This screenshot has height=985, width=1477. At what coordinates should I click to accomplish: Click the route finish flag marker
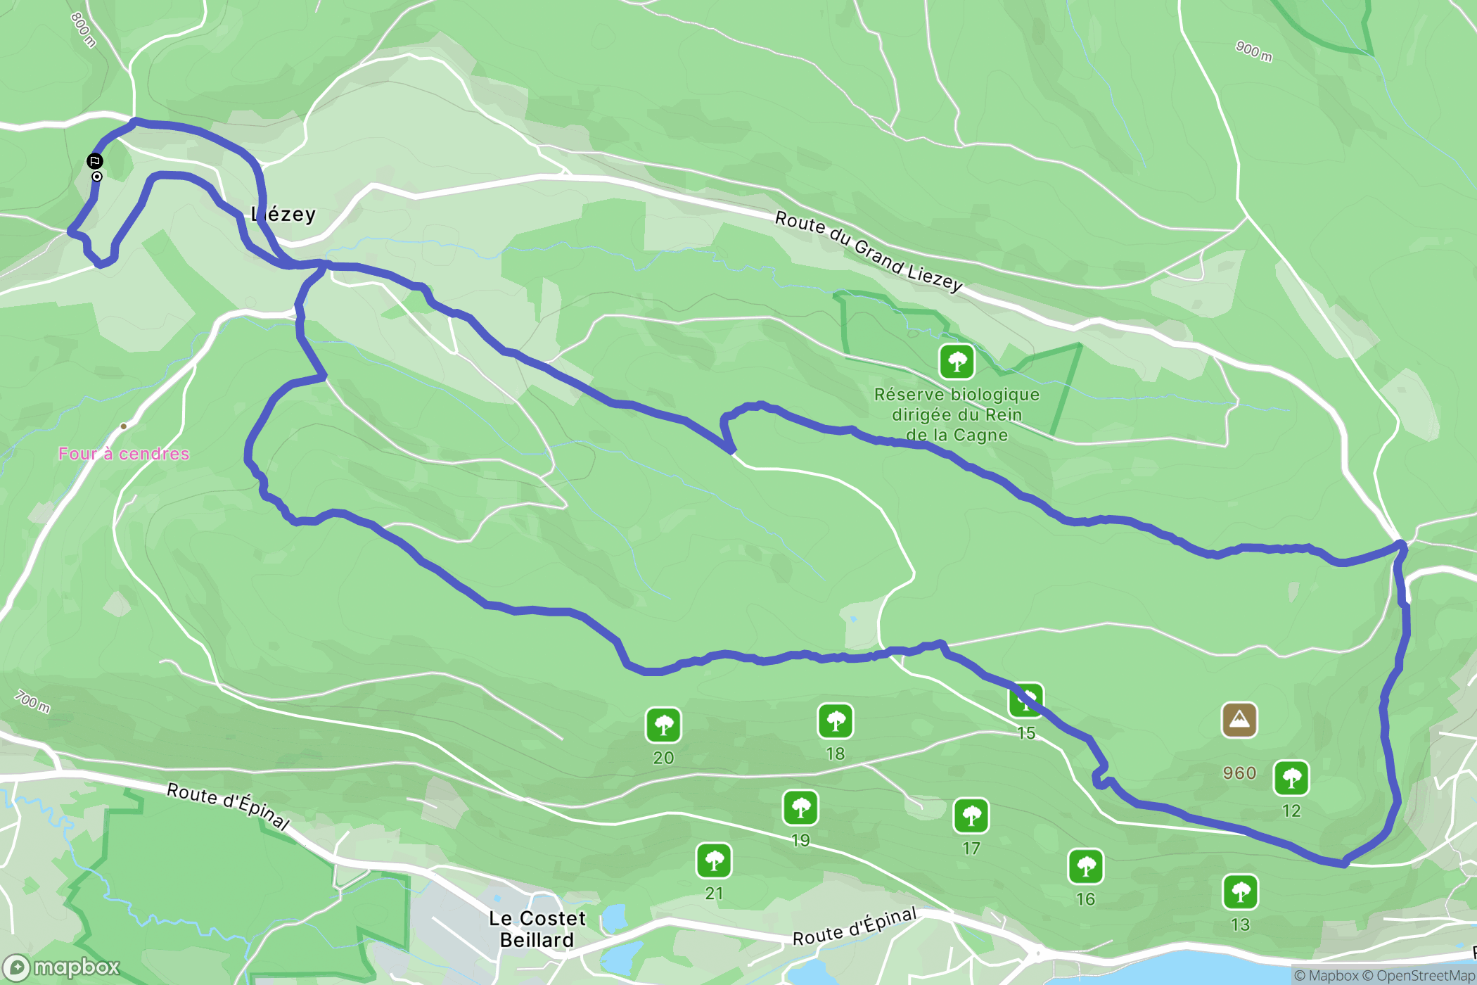[95, 161]
